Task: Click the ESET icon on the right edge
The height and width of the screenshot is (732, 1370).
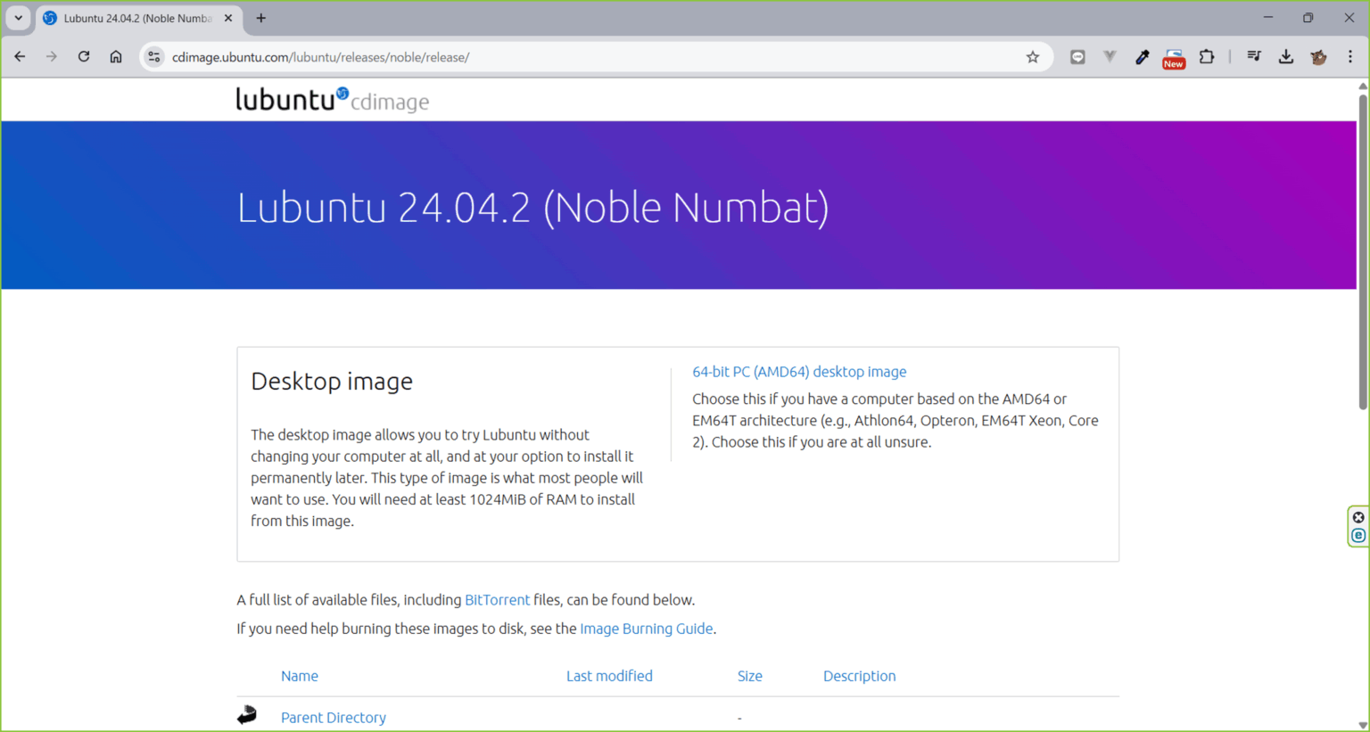Action: 1358,535
